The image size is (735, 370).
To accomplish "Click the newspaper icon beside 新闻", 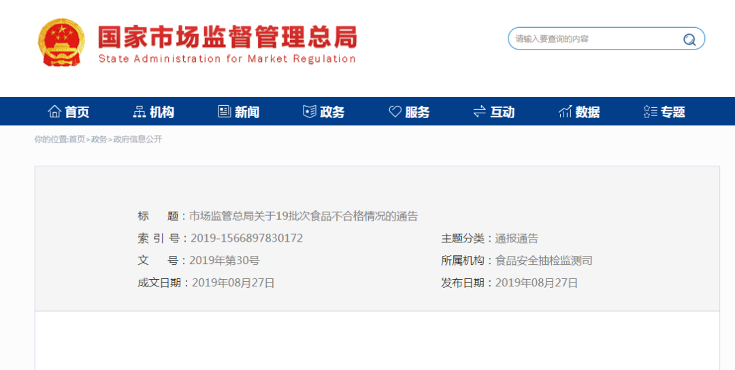I will [x=225, y=112].
